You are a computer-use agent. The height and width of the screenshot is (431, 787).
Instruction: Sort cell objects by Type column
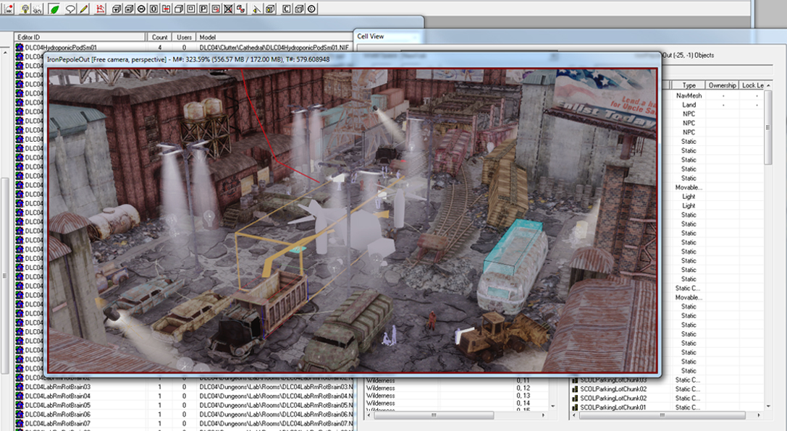689,85
